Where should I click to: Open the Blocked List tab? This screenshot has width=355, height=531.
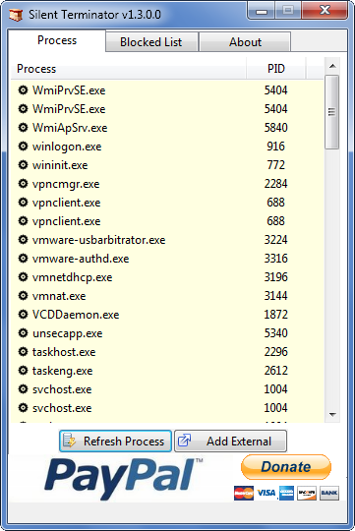[x=151, y=42]
